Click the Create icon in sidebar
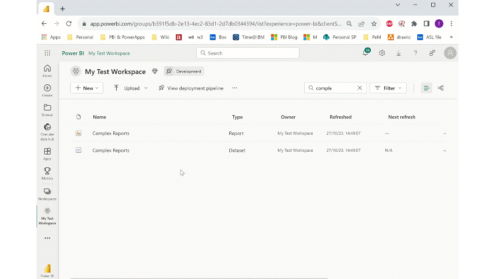Screen dimensions: 495x279 47,88
